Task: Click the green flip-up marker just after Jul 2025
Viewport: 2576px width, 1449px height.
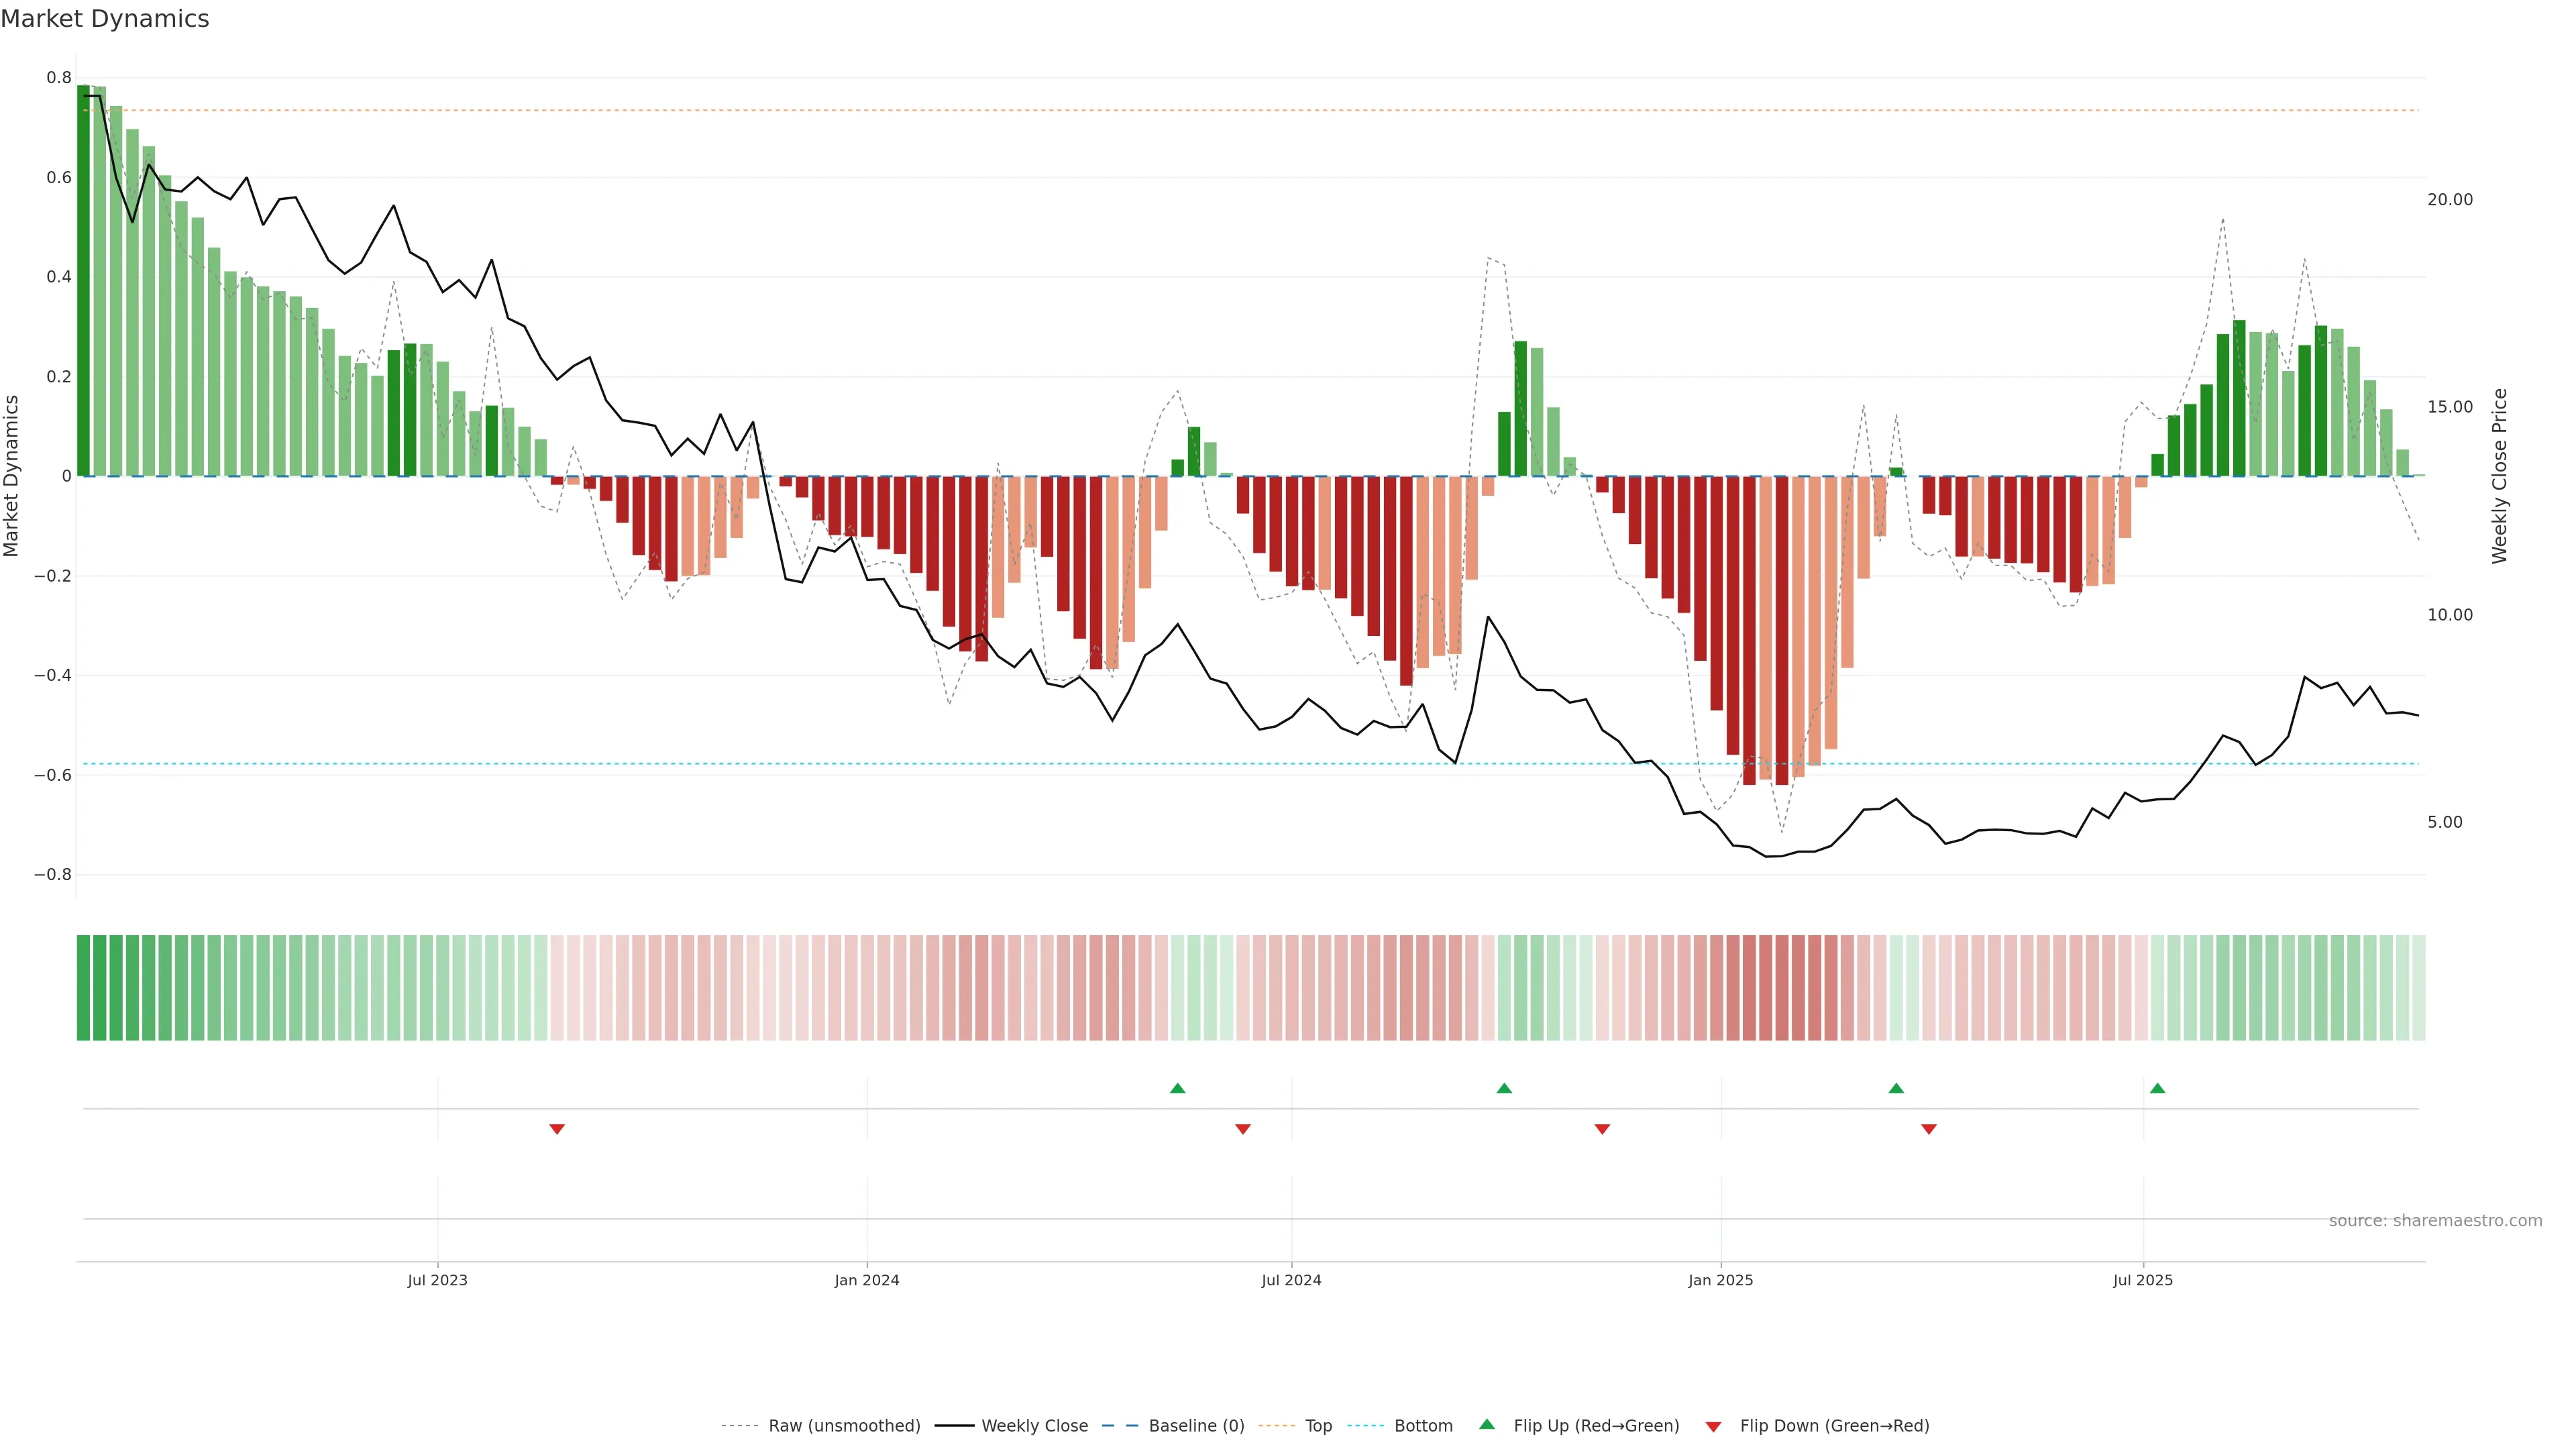Action: click(x=2157, y=1088)
